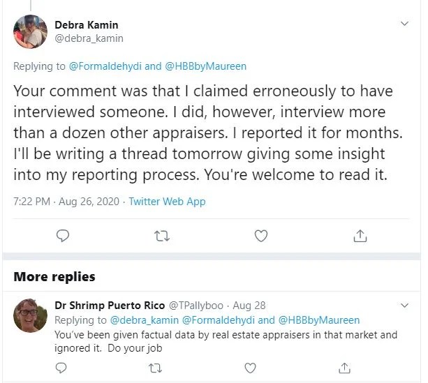Reply to Dr Shrimp Puerto Rico's tweet
The height and width of the screenshot is (383, 428).
(63, 366)
